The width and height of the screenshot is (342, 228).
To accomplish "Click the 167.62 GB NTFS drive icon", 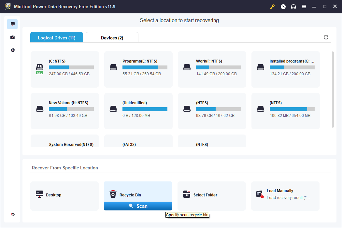I will coord(187,109).
